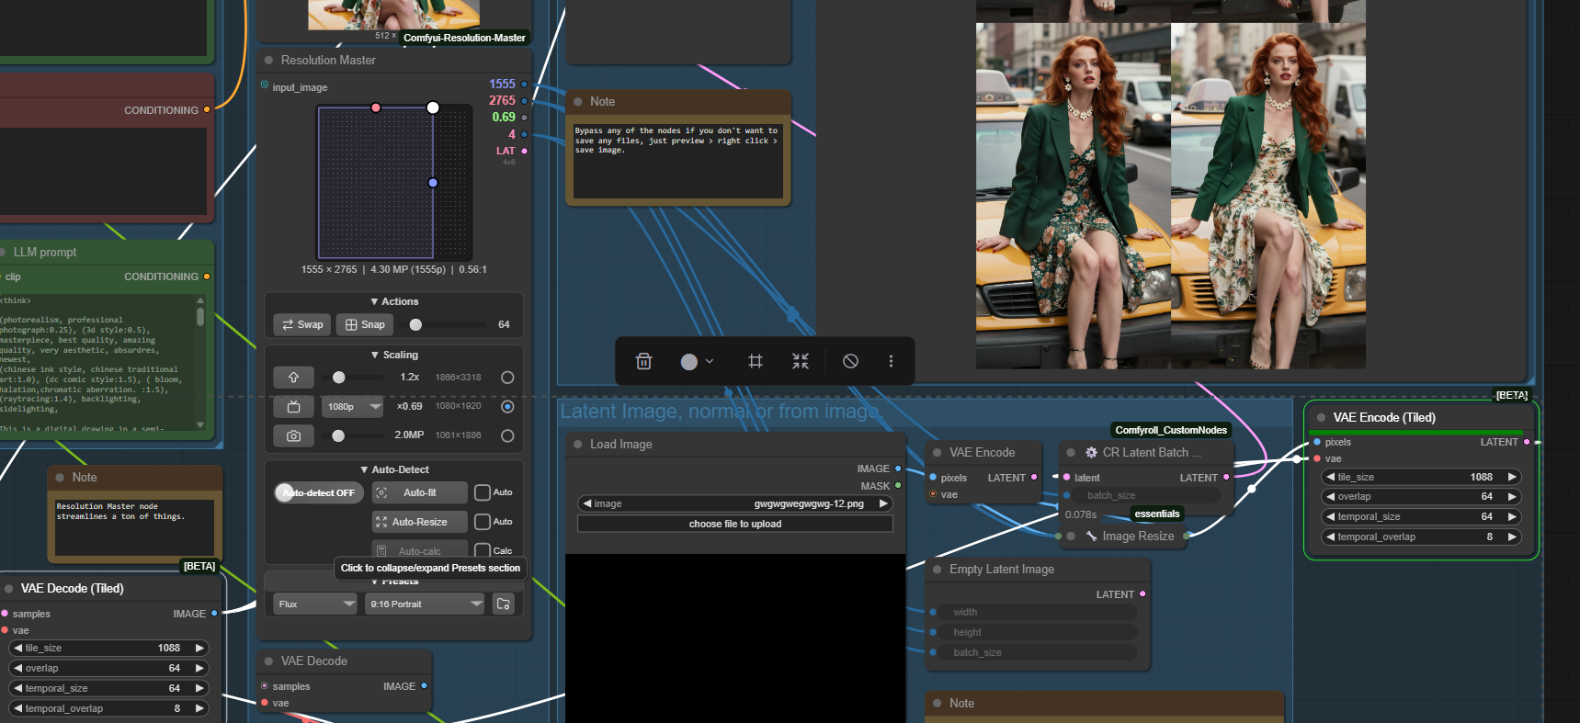The image size is (1580, 723).
Task: Open the node color picker dropdown
Action: [x=697, y=361]
